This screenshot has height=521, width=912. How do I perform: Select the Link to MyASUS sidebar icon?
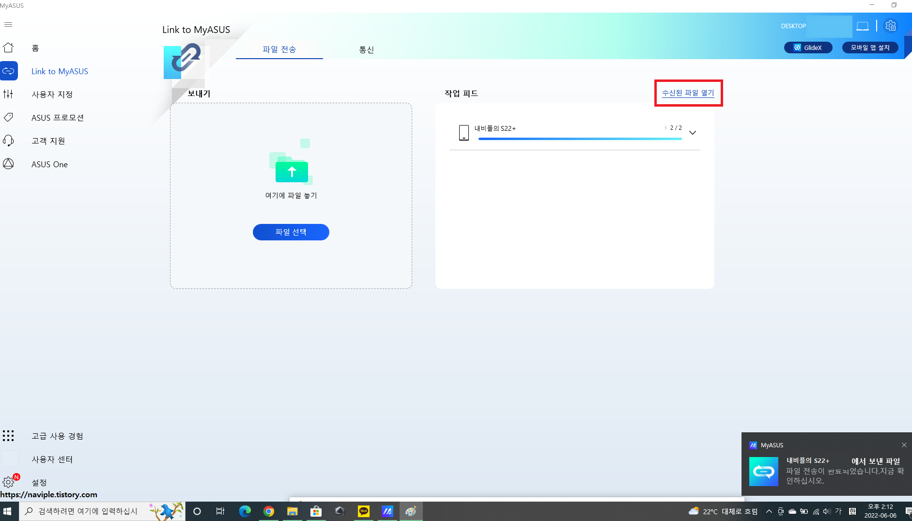(9, 71)
